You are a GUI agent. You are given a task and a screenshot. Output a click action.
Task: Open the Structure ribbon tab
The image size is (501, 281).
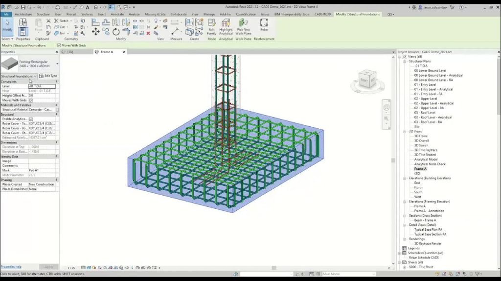[x=43, y=14]
